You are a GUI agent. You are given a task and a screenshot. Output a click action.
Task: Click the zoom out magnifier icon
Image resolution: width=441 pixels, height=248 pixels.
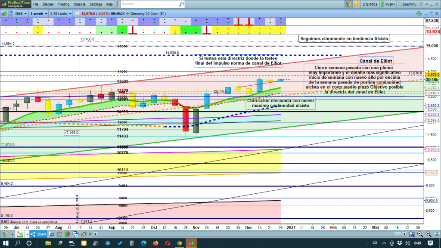click(420, 234)
